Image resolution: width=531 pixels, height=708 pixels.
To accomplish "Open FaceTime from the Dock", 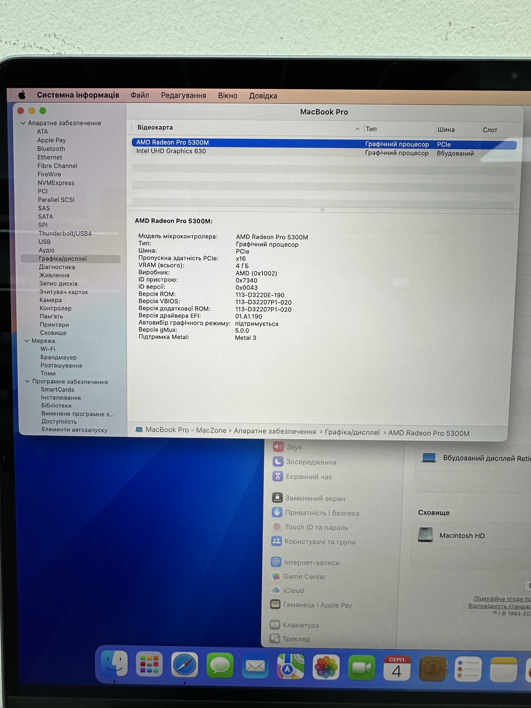I will tap(361, 667).
